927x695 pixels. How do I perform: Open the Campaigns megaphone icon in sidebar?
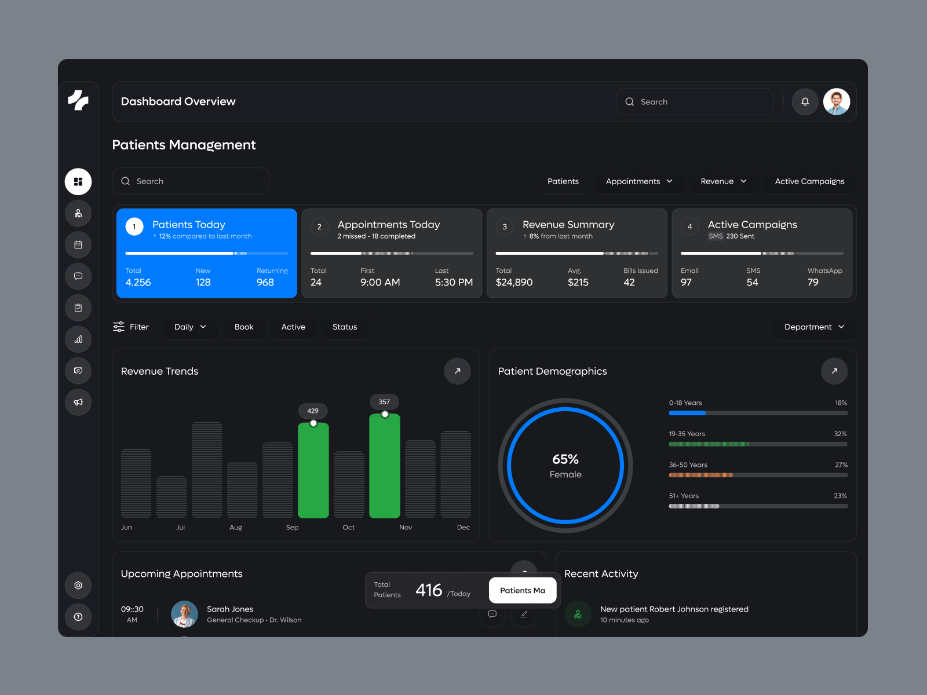click(x=78, y=402)
